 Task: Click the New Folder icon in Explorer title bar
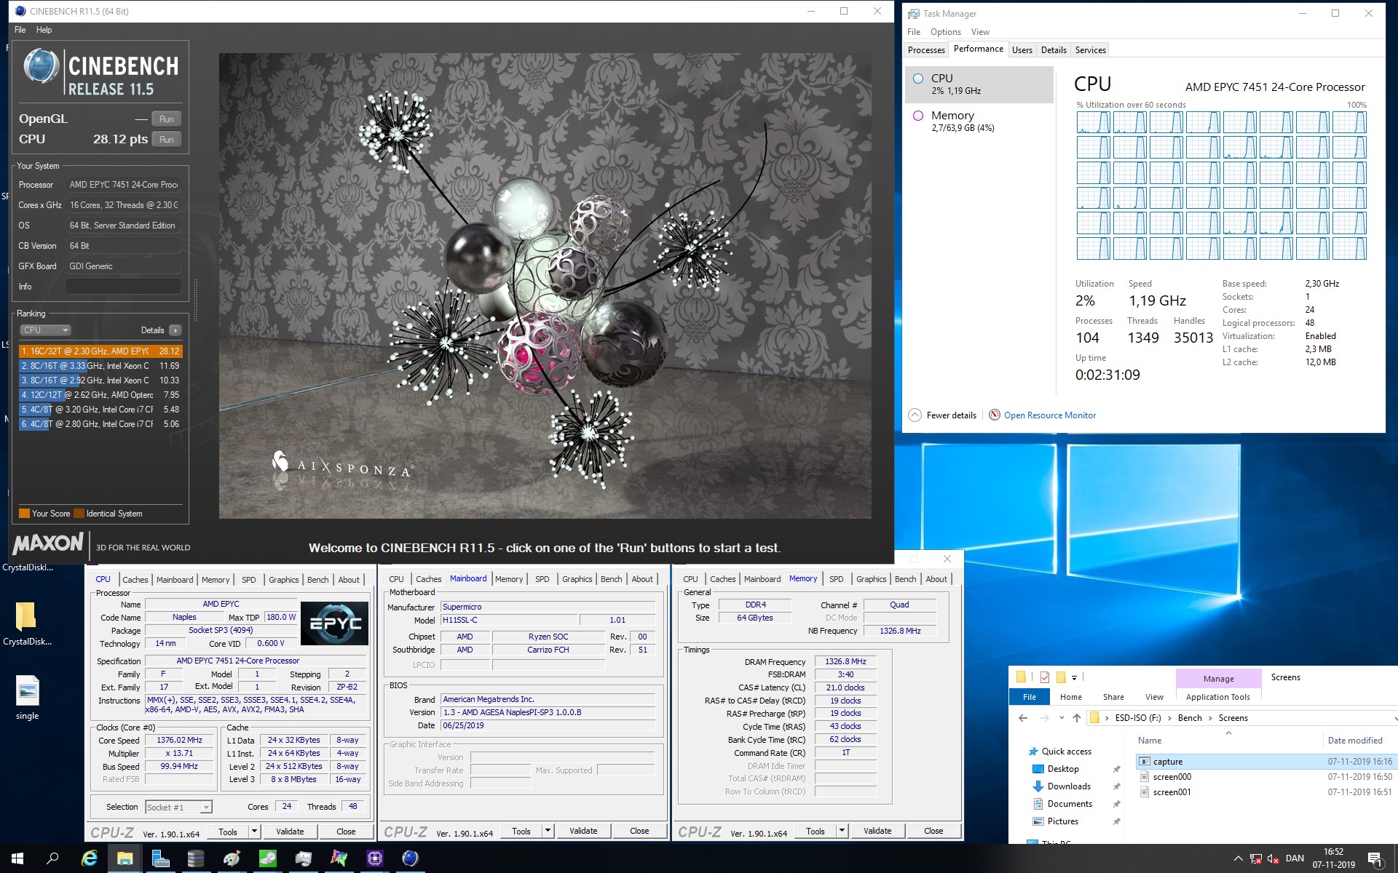click(1061, 677)
